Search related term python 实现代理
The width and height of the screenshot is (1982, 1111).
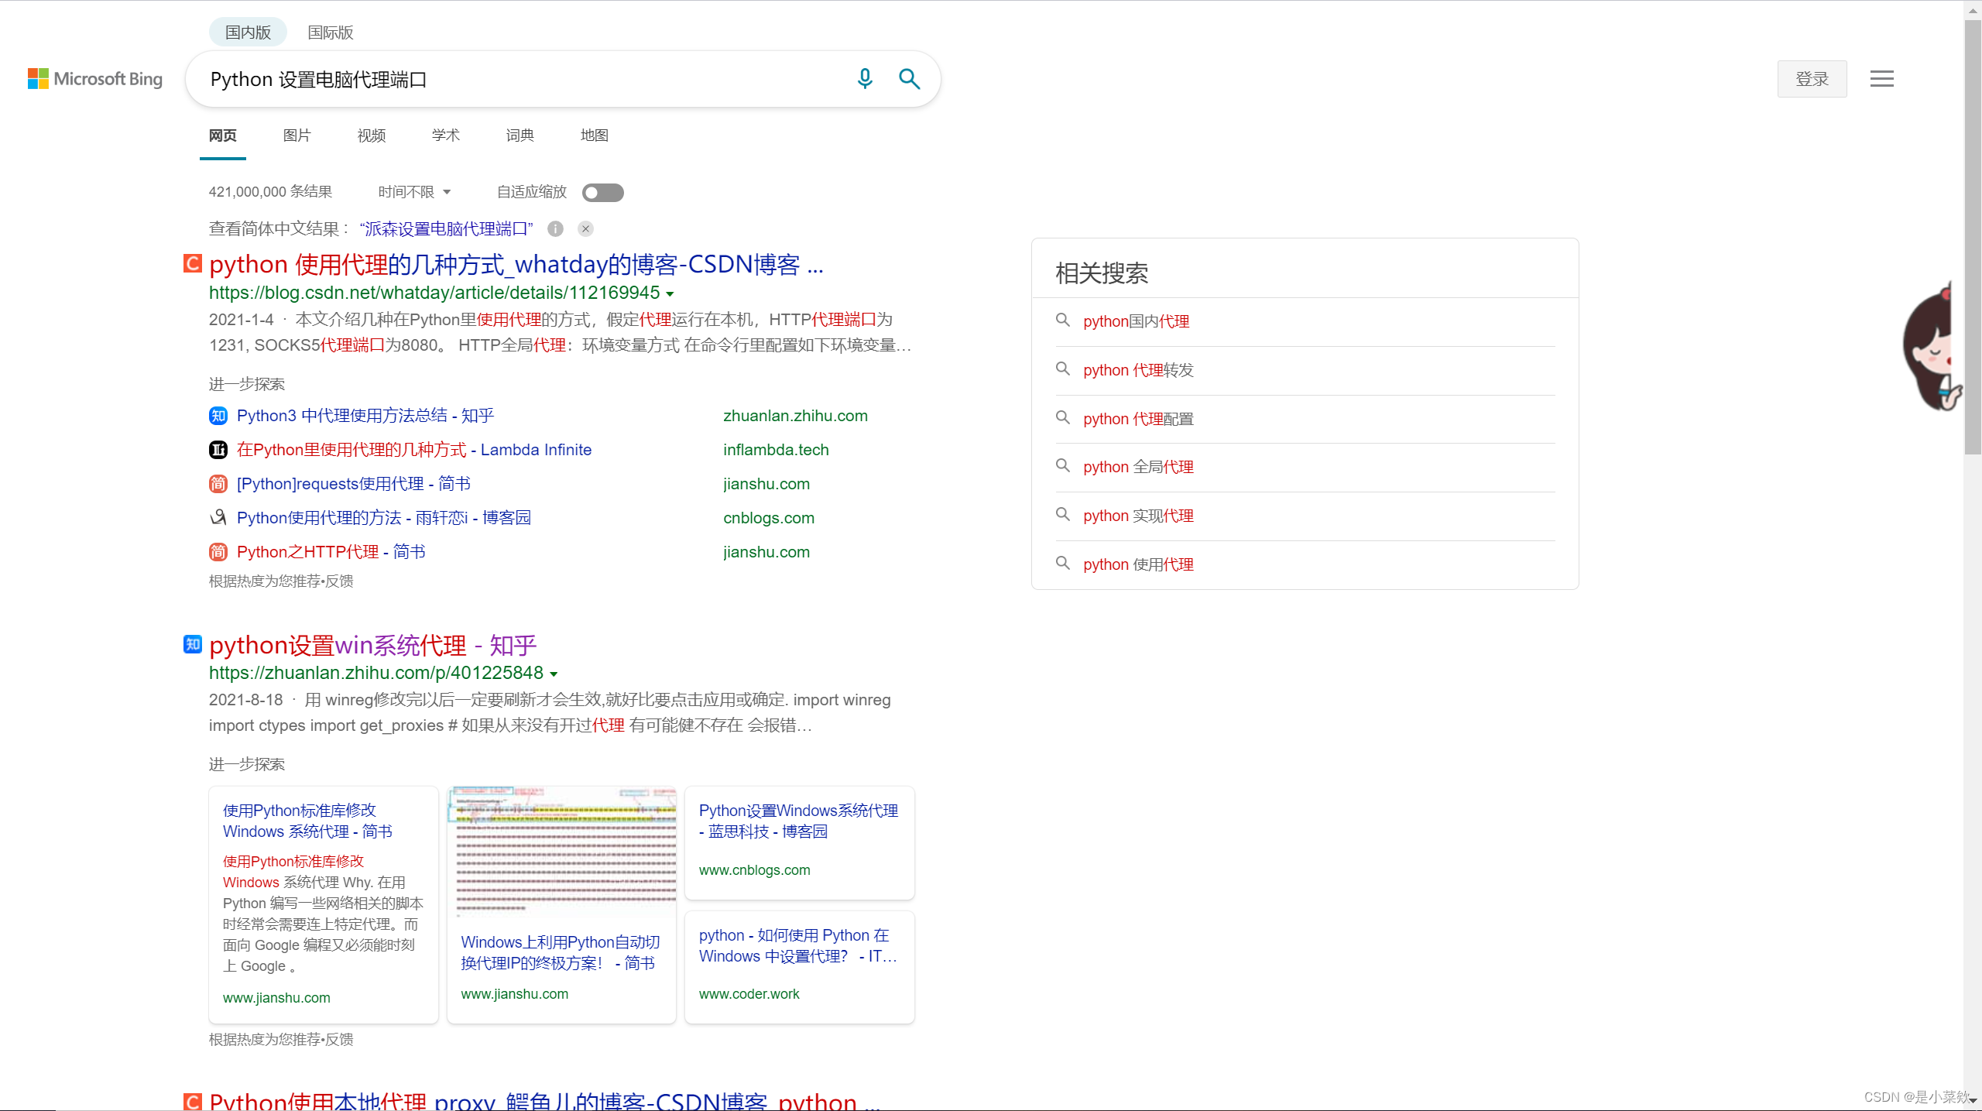coord(1138,516)
